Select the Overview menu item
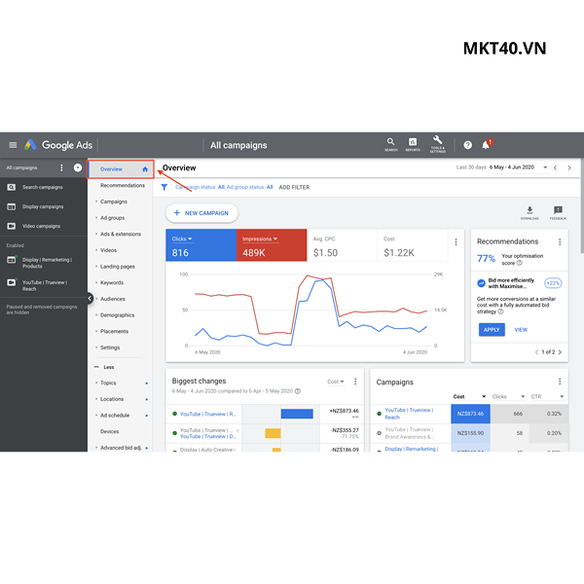 (x=121, y=169)
